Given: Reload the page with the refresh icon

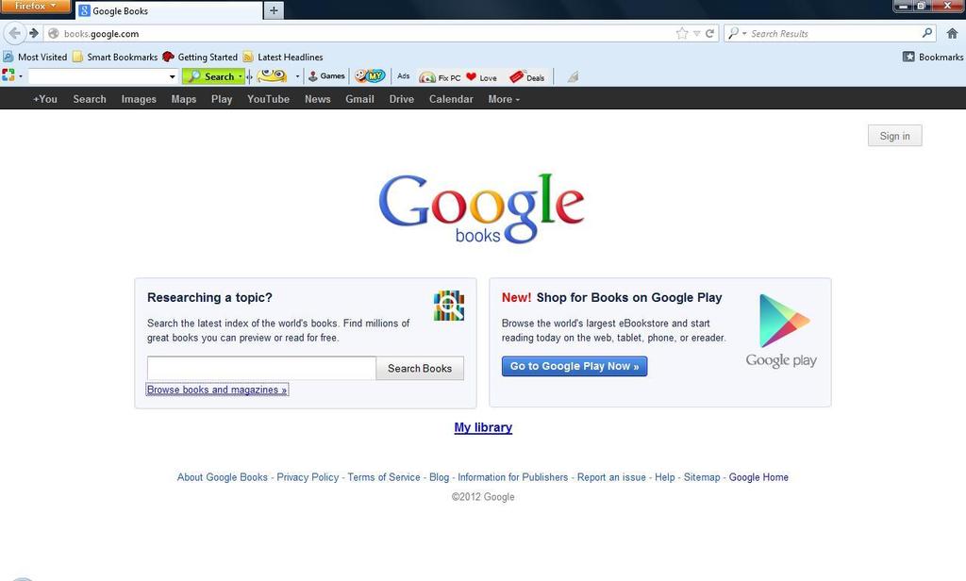Looking at the screenshot, I should click(x=709, y=33).
